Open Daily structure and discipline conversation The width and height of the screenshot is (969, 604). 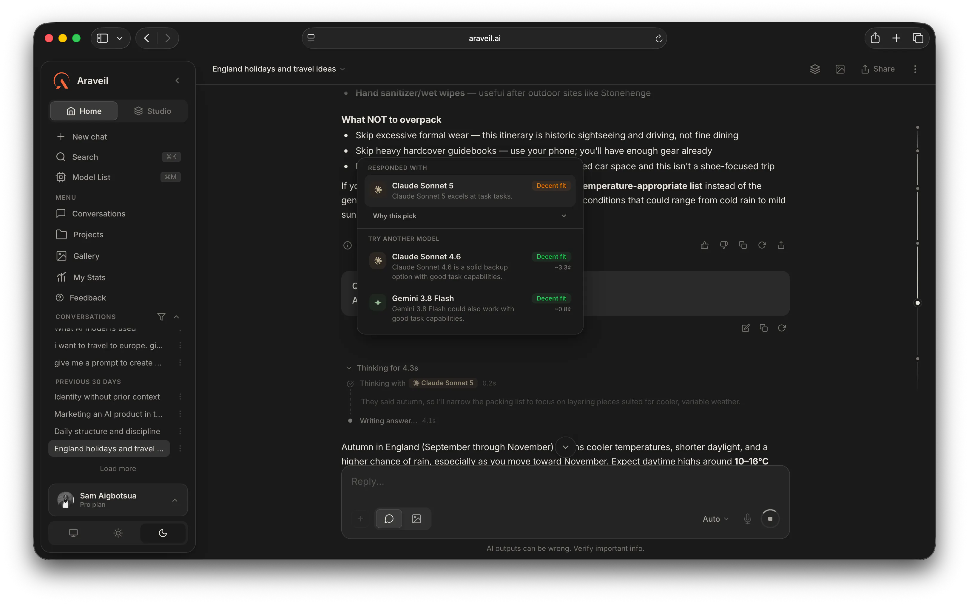click(109, 431)
